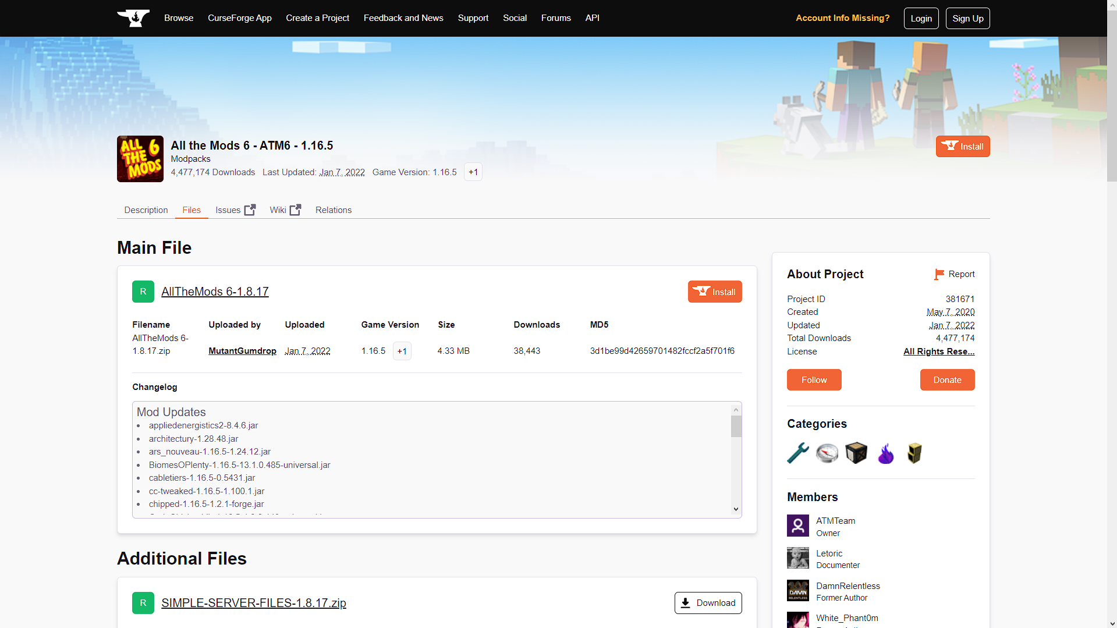The image size is (1117, 628).
Task: Expand the +1 game versions in header
Action: point(473,172)
